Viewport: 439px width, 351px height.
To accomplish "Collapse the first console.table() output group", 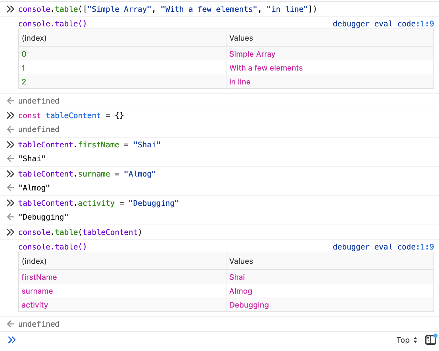I will click(52, 24).
